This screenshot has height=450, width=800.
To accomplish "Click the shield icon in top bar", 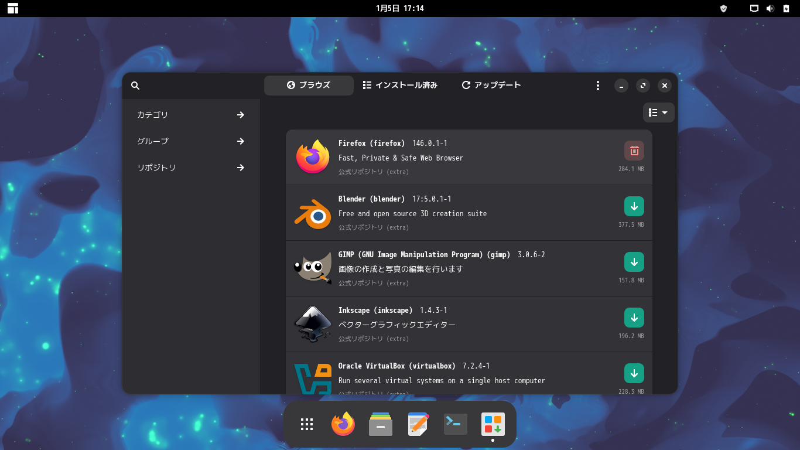I will [x=723, y=8].
